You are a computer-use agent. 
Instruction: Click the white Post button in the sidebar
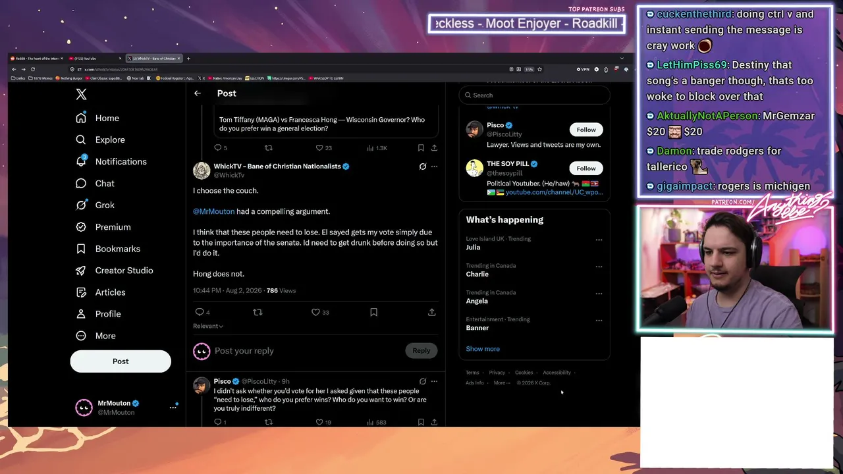[121, 361]
